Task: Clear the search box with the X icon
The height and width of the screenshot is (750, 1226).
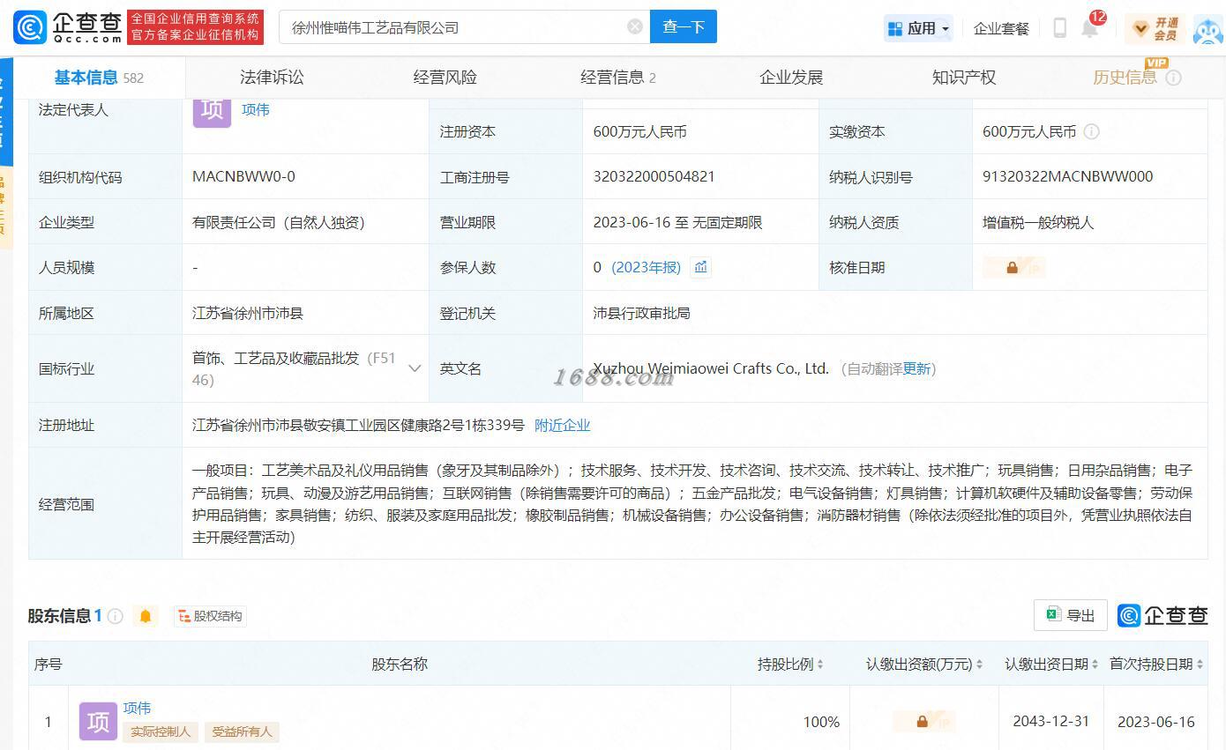Action: (635, 26)
